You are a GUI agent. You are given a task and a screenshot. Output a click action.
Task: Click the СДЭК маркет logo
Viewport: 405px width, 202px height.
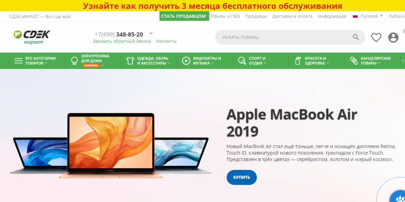tap(32, 37)
